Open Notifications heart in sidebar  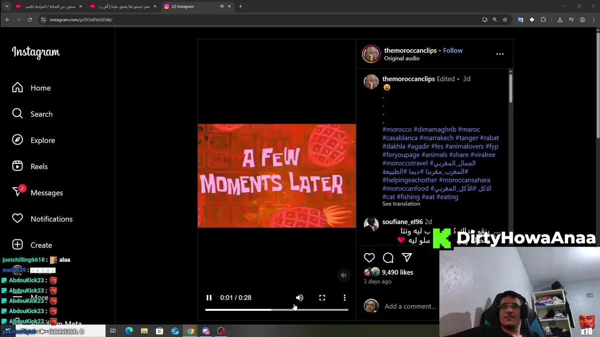point(42,219)
